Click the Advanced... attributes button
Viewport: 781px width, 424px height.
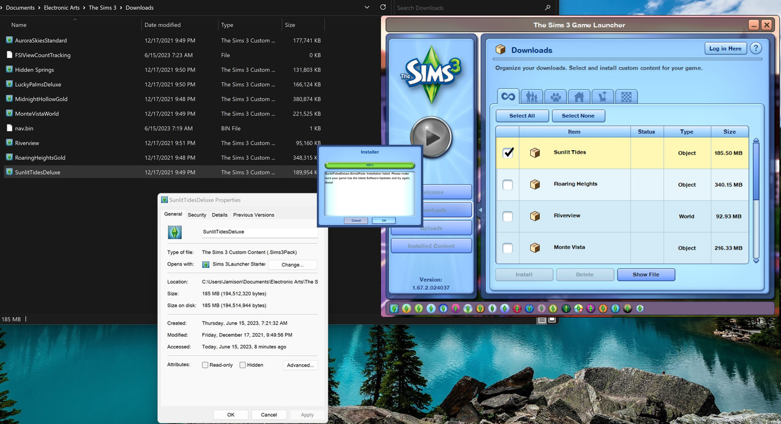click(300, 365)
